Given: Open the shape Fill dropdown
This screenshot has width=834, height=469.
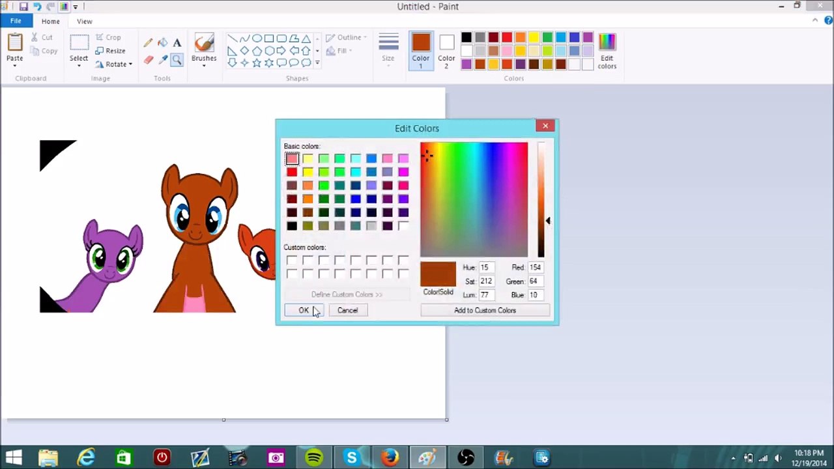Looking at the screenshot, I should [x=340, y=51].
